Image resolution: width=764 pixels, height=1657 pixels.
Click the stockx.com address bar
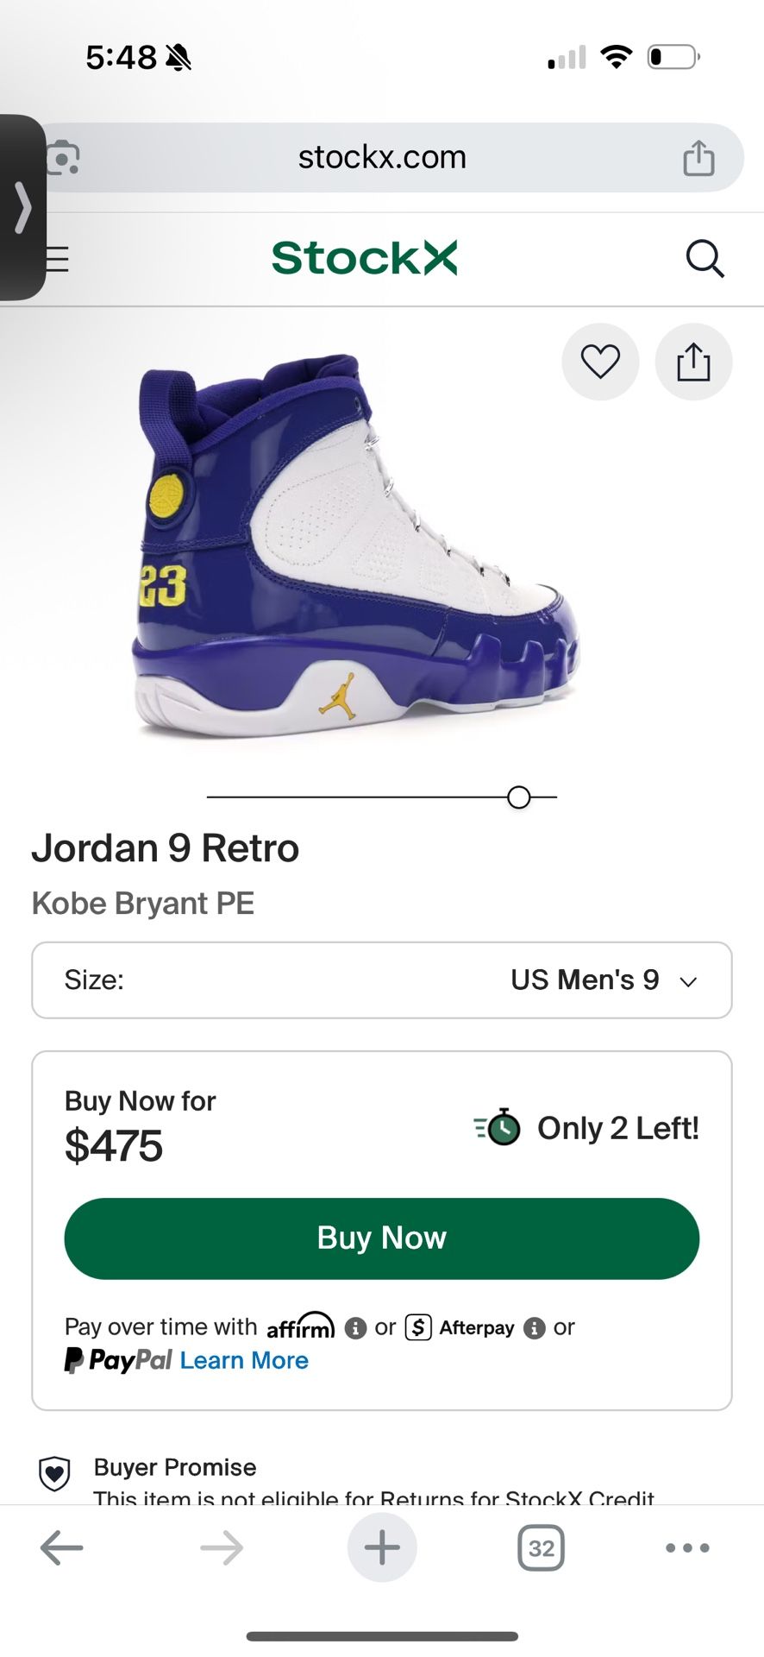click(x=382, y=158)
